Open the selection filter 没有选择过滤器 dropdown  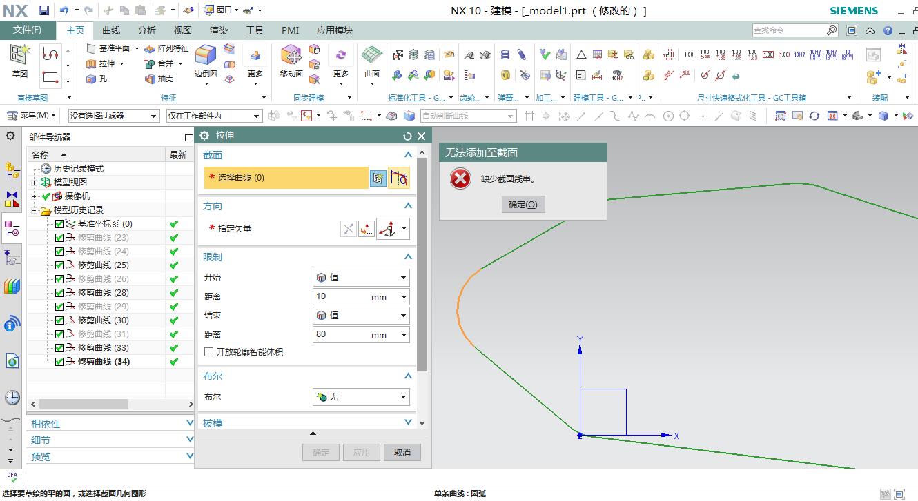click(114, 116)
